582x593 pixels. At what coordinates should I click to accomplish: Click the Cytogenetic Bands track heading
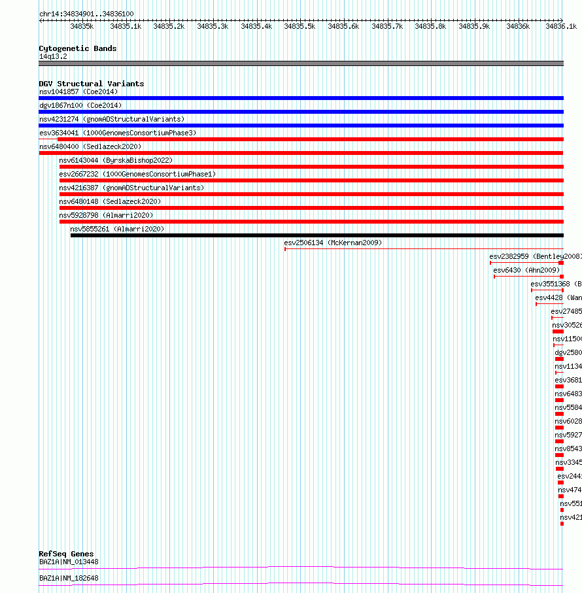[x=78, y=48]
